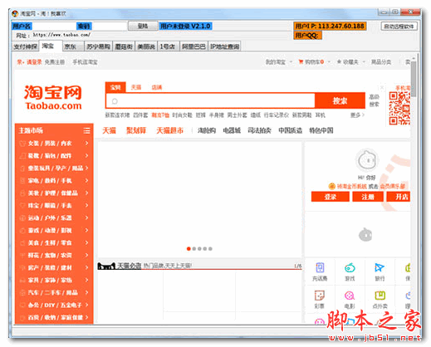Viewport: 431px width, 347px height.
Task: Click the 家电/数码/手机 category icon
Action: (22, 181)
